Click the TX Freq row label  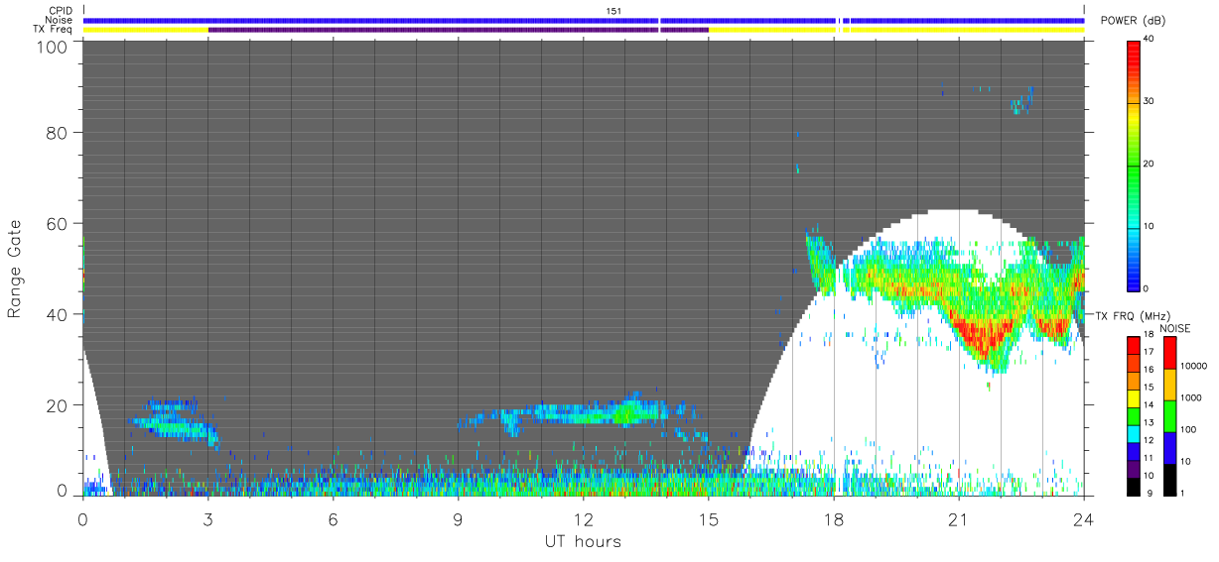(x=54, y=29)
